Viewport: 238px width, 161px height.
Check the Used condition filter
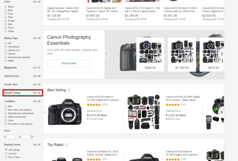pos(6,120)
